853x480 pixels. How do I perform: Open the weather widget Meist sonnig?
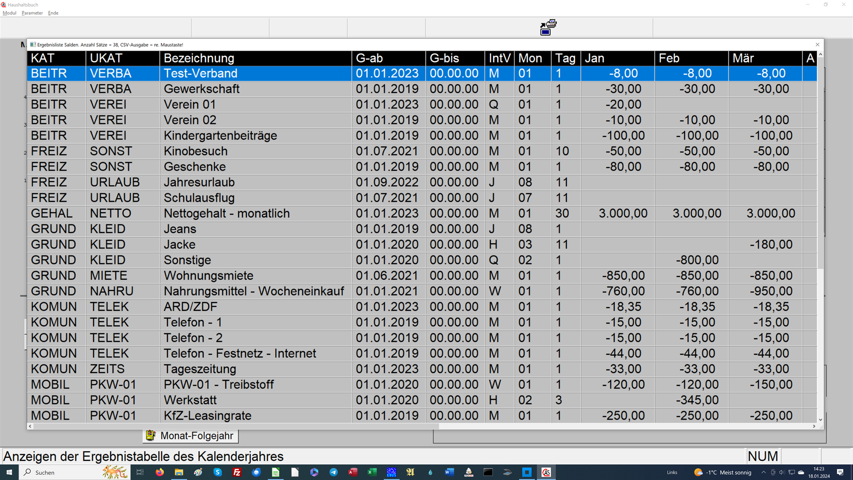tap(723, 472)
